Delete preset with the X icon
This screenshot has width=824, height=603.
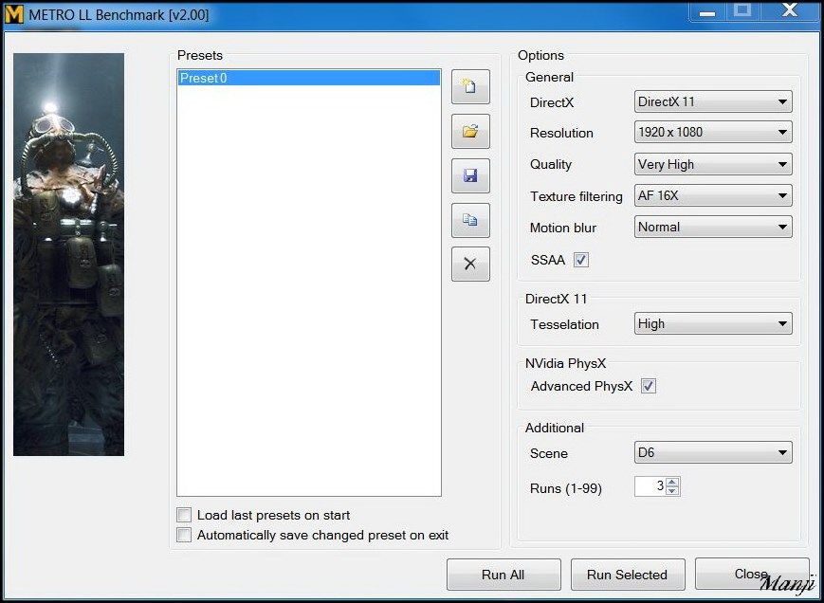(x=470, y=265)
